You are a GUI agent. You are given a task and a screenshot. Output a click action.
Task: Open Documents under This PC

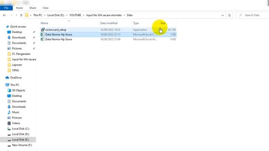[19, 101]
